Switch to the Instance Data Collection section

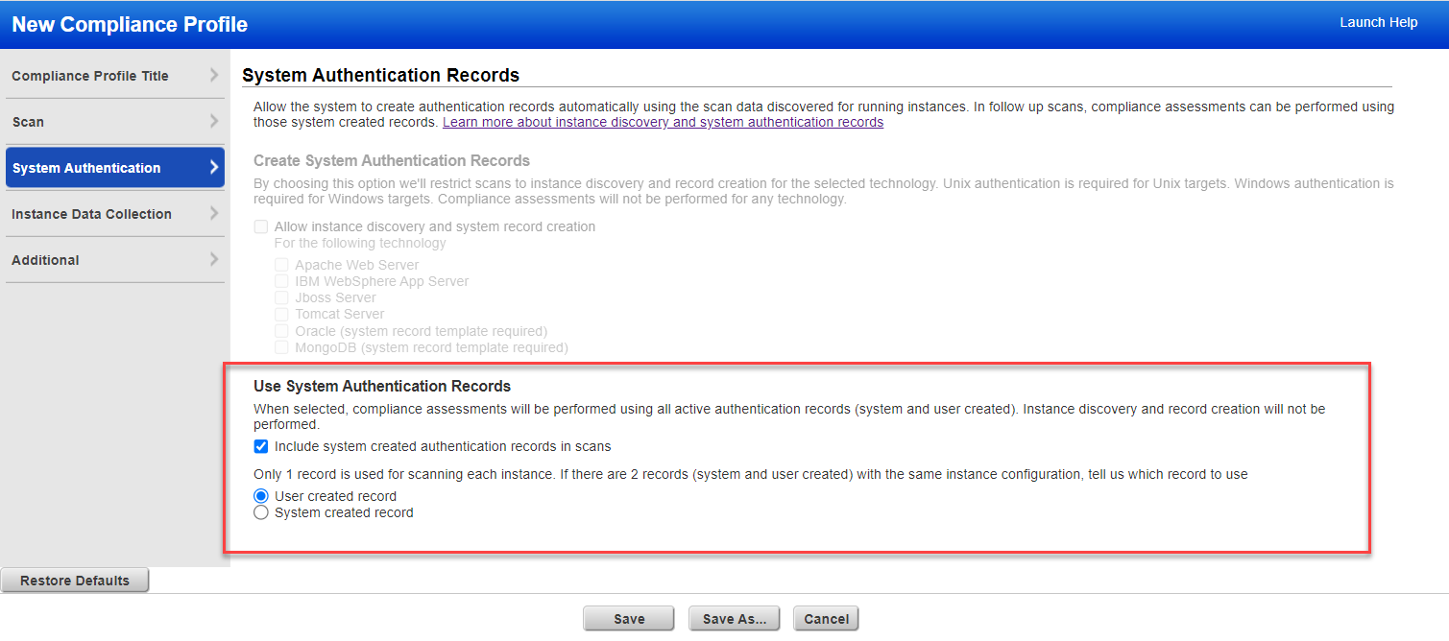(91, 213)
